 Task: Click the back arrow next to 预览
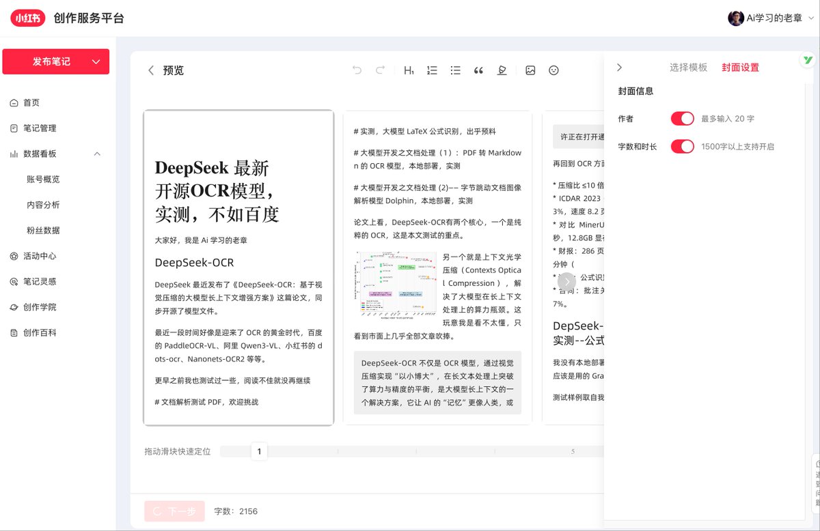(x=151, y=70)
